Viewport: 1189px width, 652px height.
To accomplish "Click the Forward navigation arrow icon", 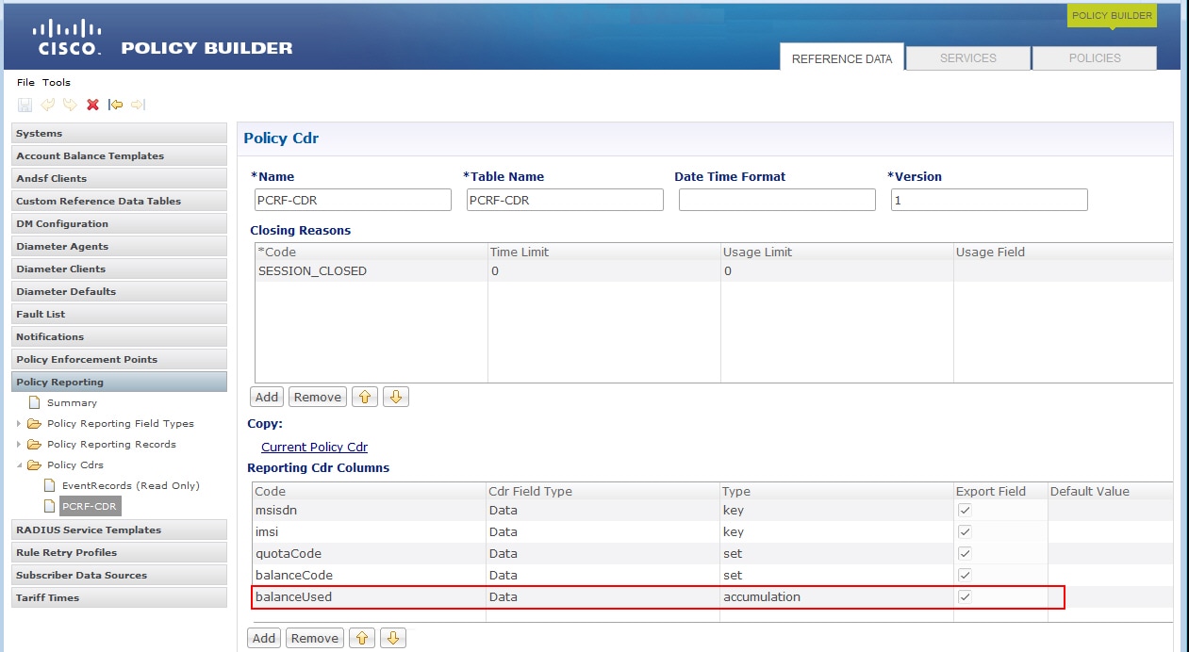I will (x=138, y=105).
